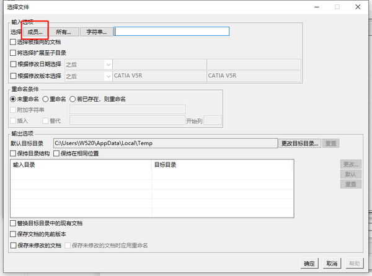Image resolution: width=372 pixels, height=276 pixels.
Task: Enable 保存文档的先前版本 checkbox
Action: coord(13,234)
